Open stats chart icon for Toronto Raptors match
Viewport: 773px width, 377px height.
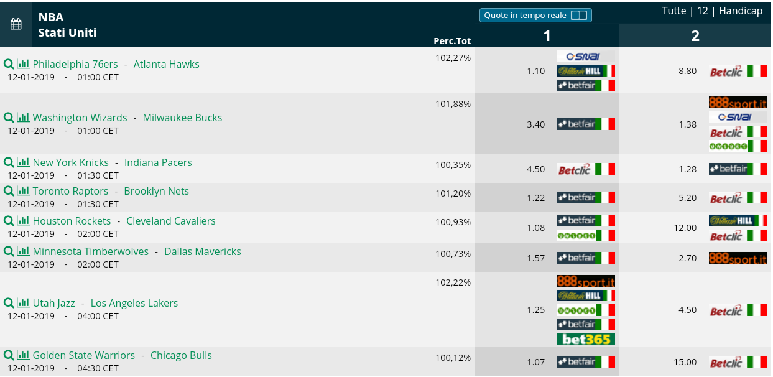[x=23, y=190]
